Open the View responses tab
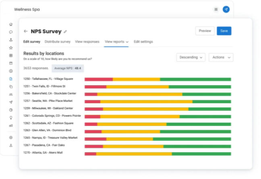Viewport: 261px width, 179px height. pos(87,42)
